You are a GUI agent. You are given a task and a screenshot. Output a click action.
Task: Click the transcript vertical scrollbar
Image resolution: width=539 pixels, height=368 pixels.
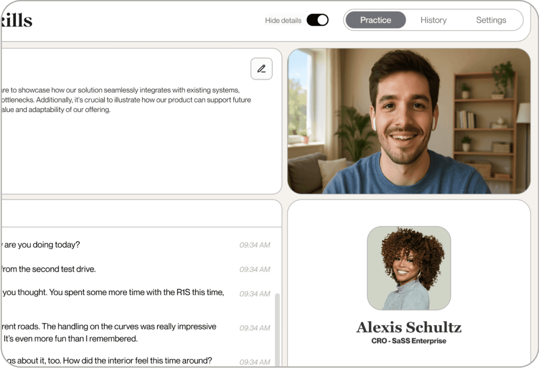(277, 326)
